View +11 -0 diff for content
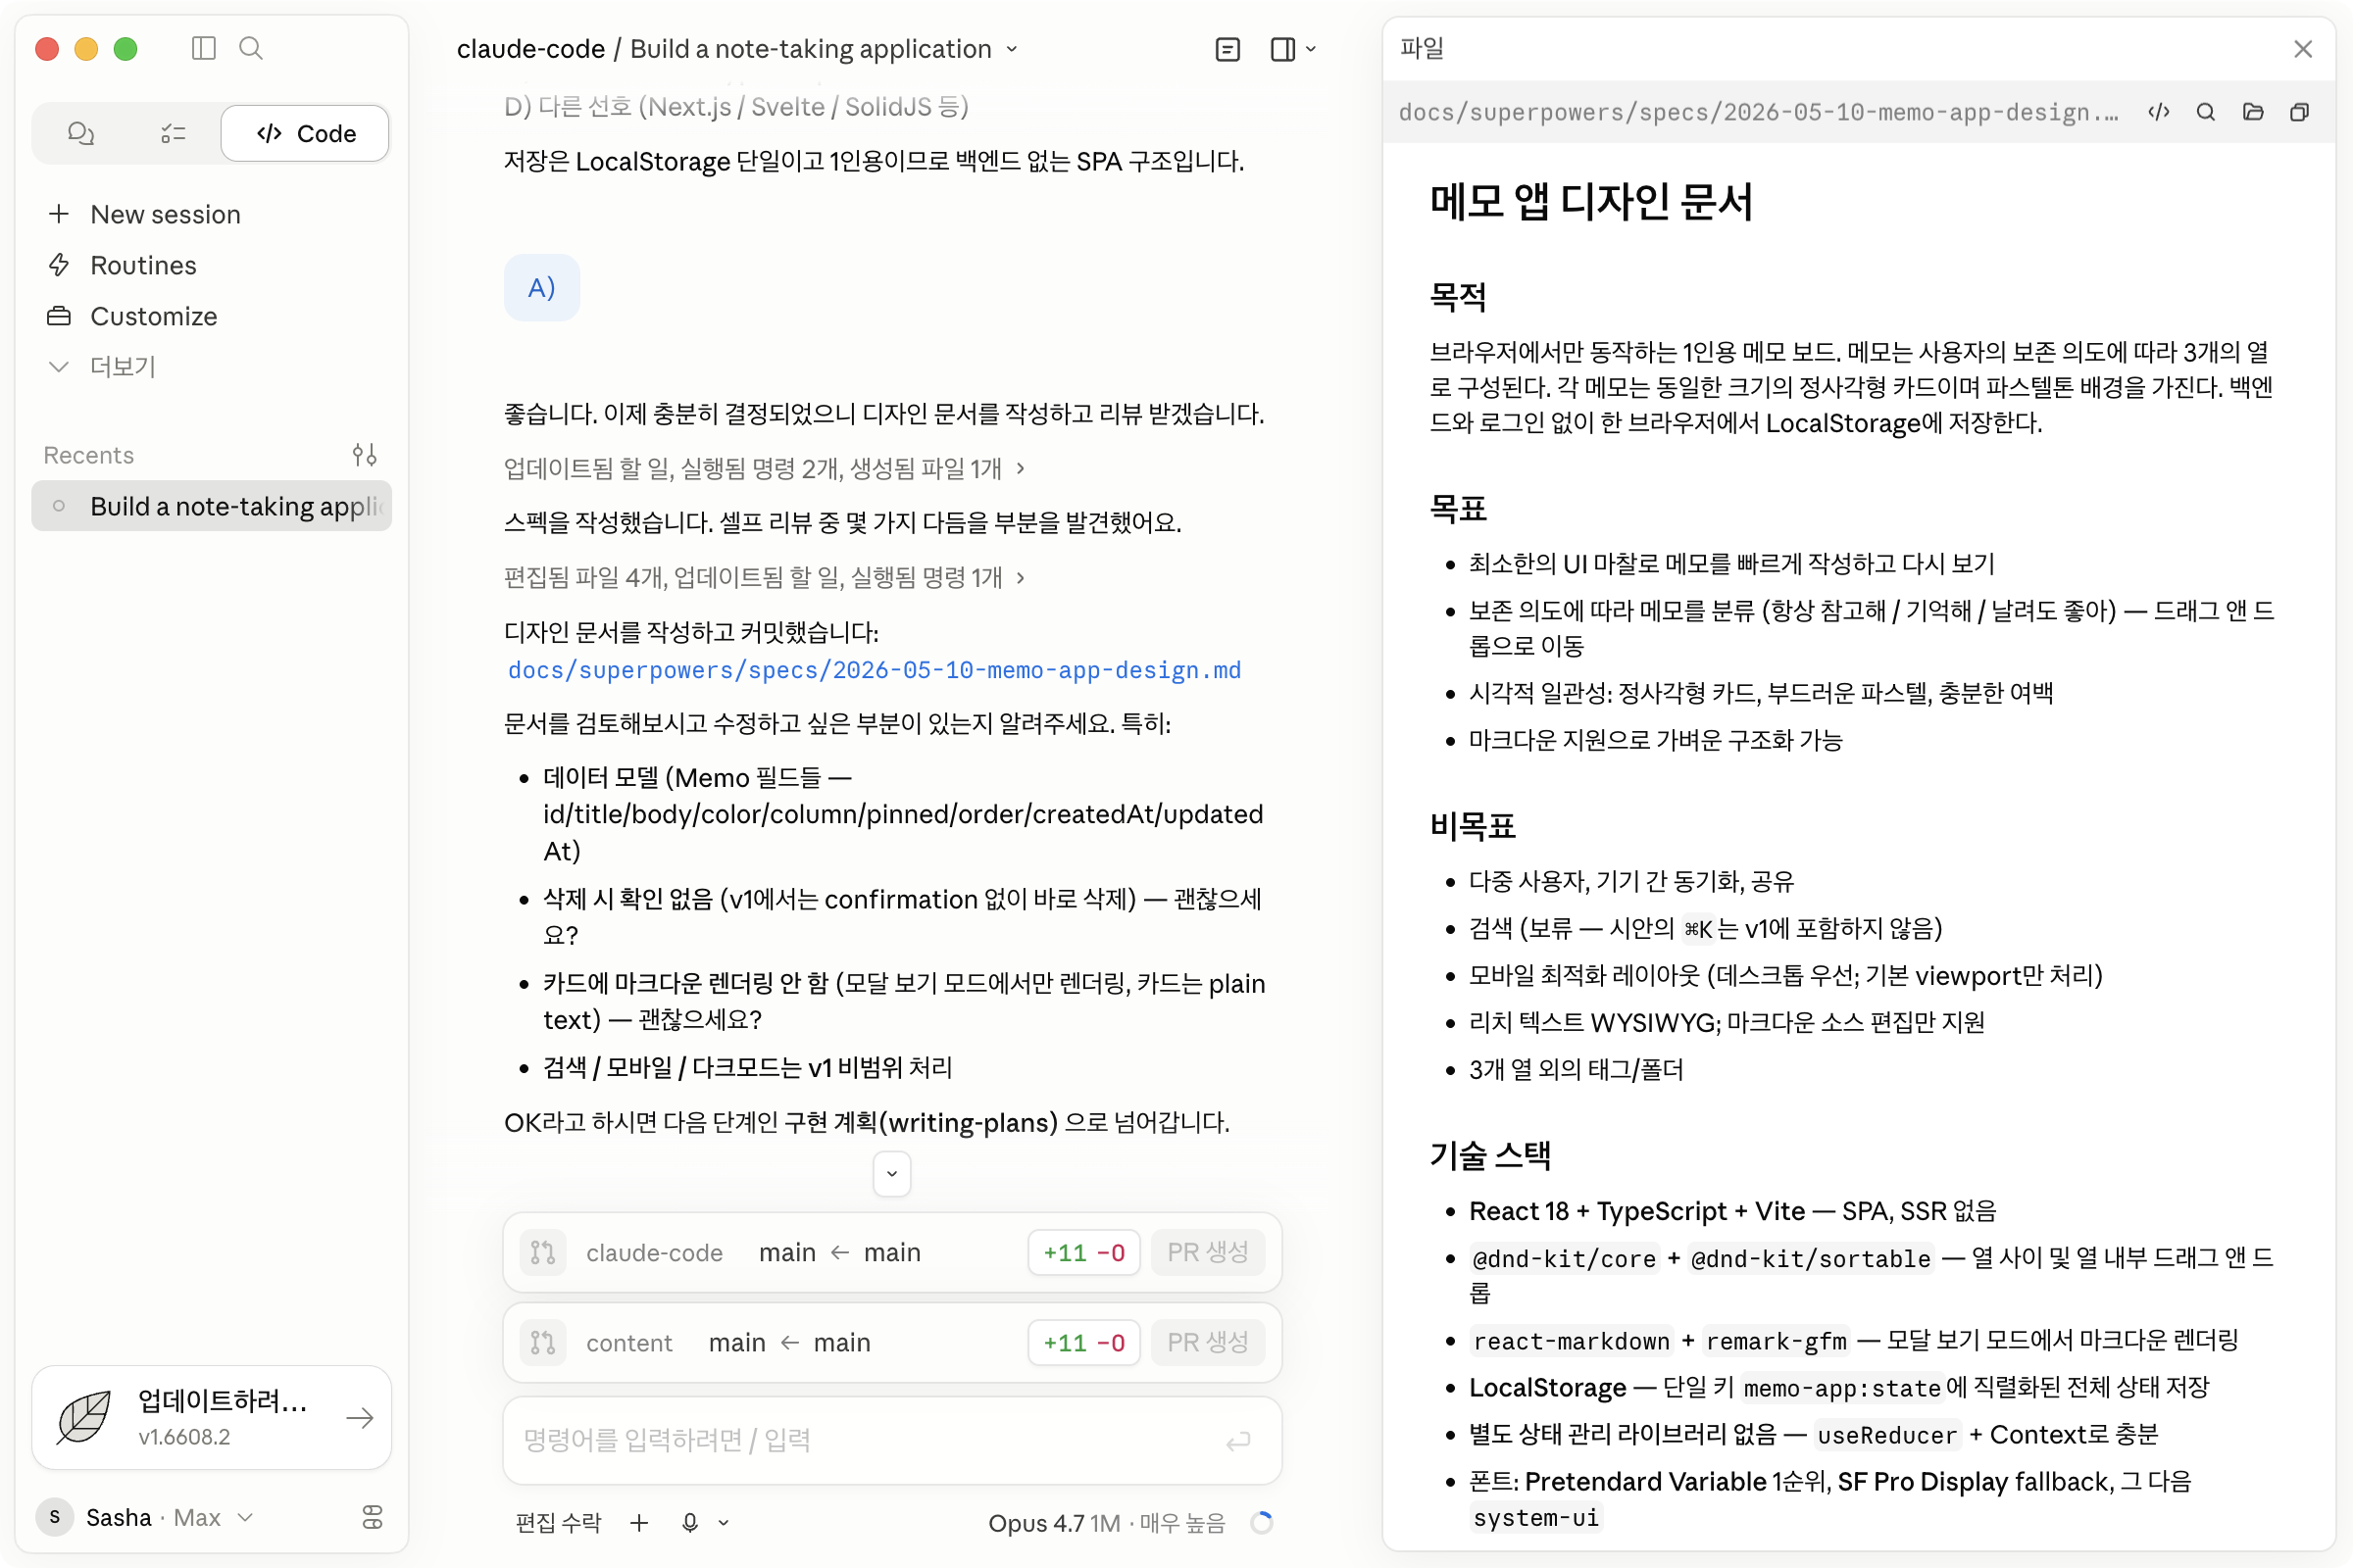 (x=1083, y=1342)
